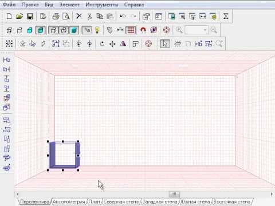
Task: Click the properties window icon in top toolbar
Action: pyautogui.click(x=146, y=17)
